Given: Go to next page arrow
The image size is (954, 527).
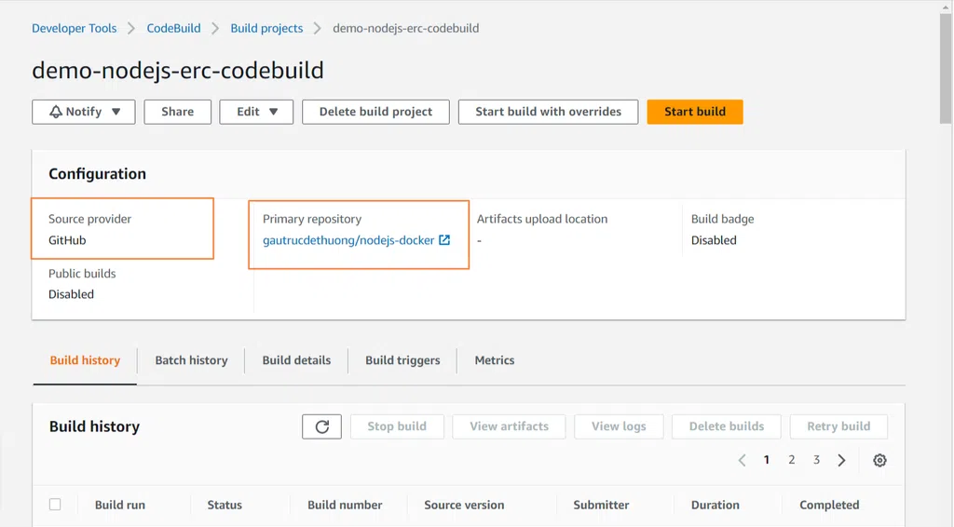Looking at the screenshot, I should click(841, 460).
